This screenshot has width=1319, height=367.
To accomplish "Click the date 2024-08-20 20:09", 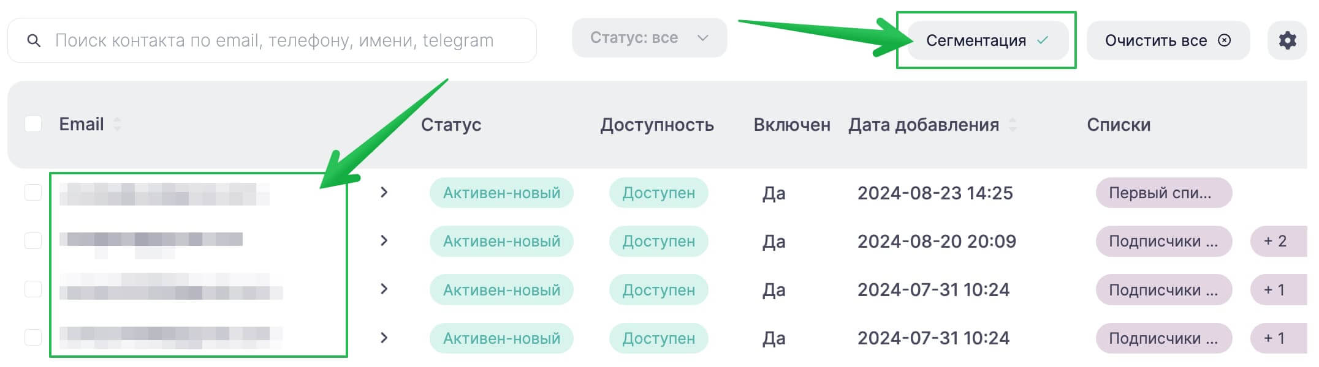I will tap(937, 241).
